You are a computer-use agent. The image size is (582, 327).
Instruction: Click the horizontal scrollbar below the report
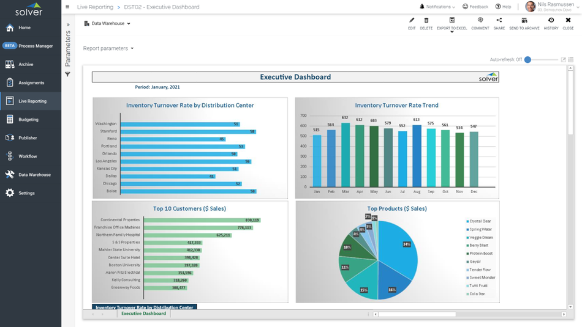pyautogui.click(x=417, y=314)
